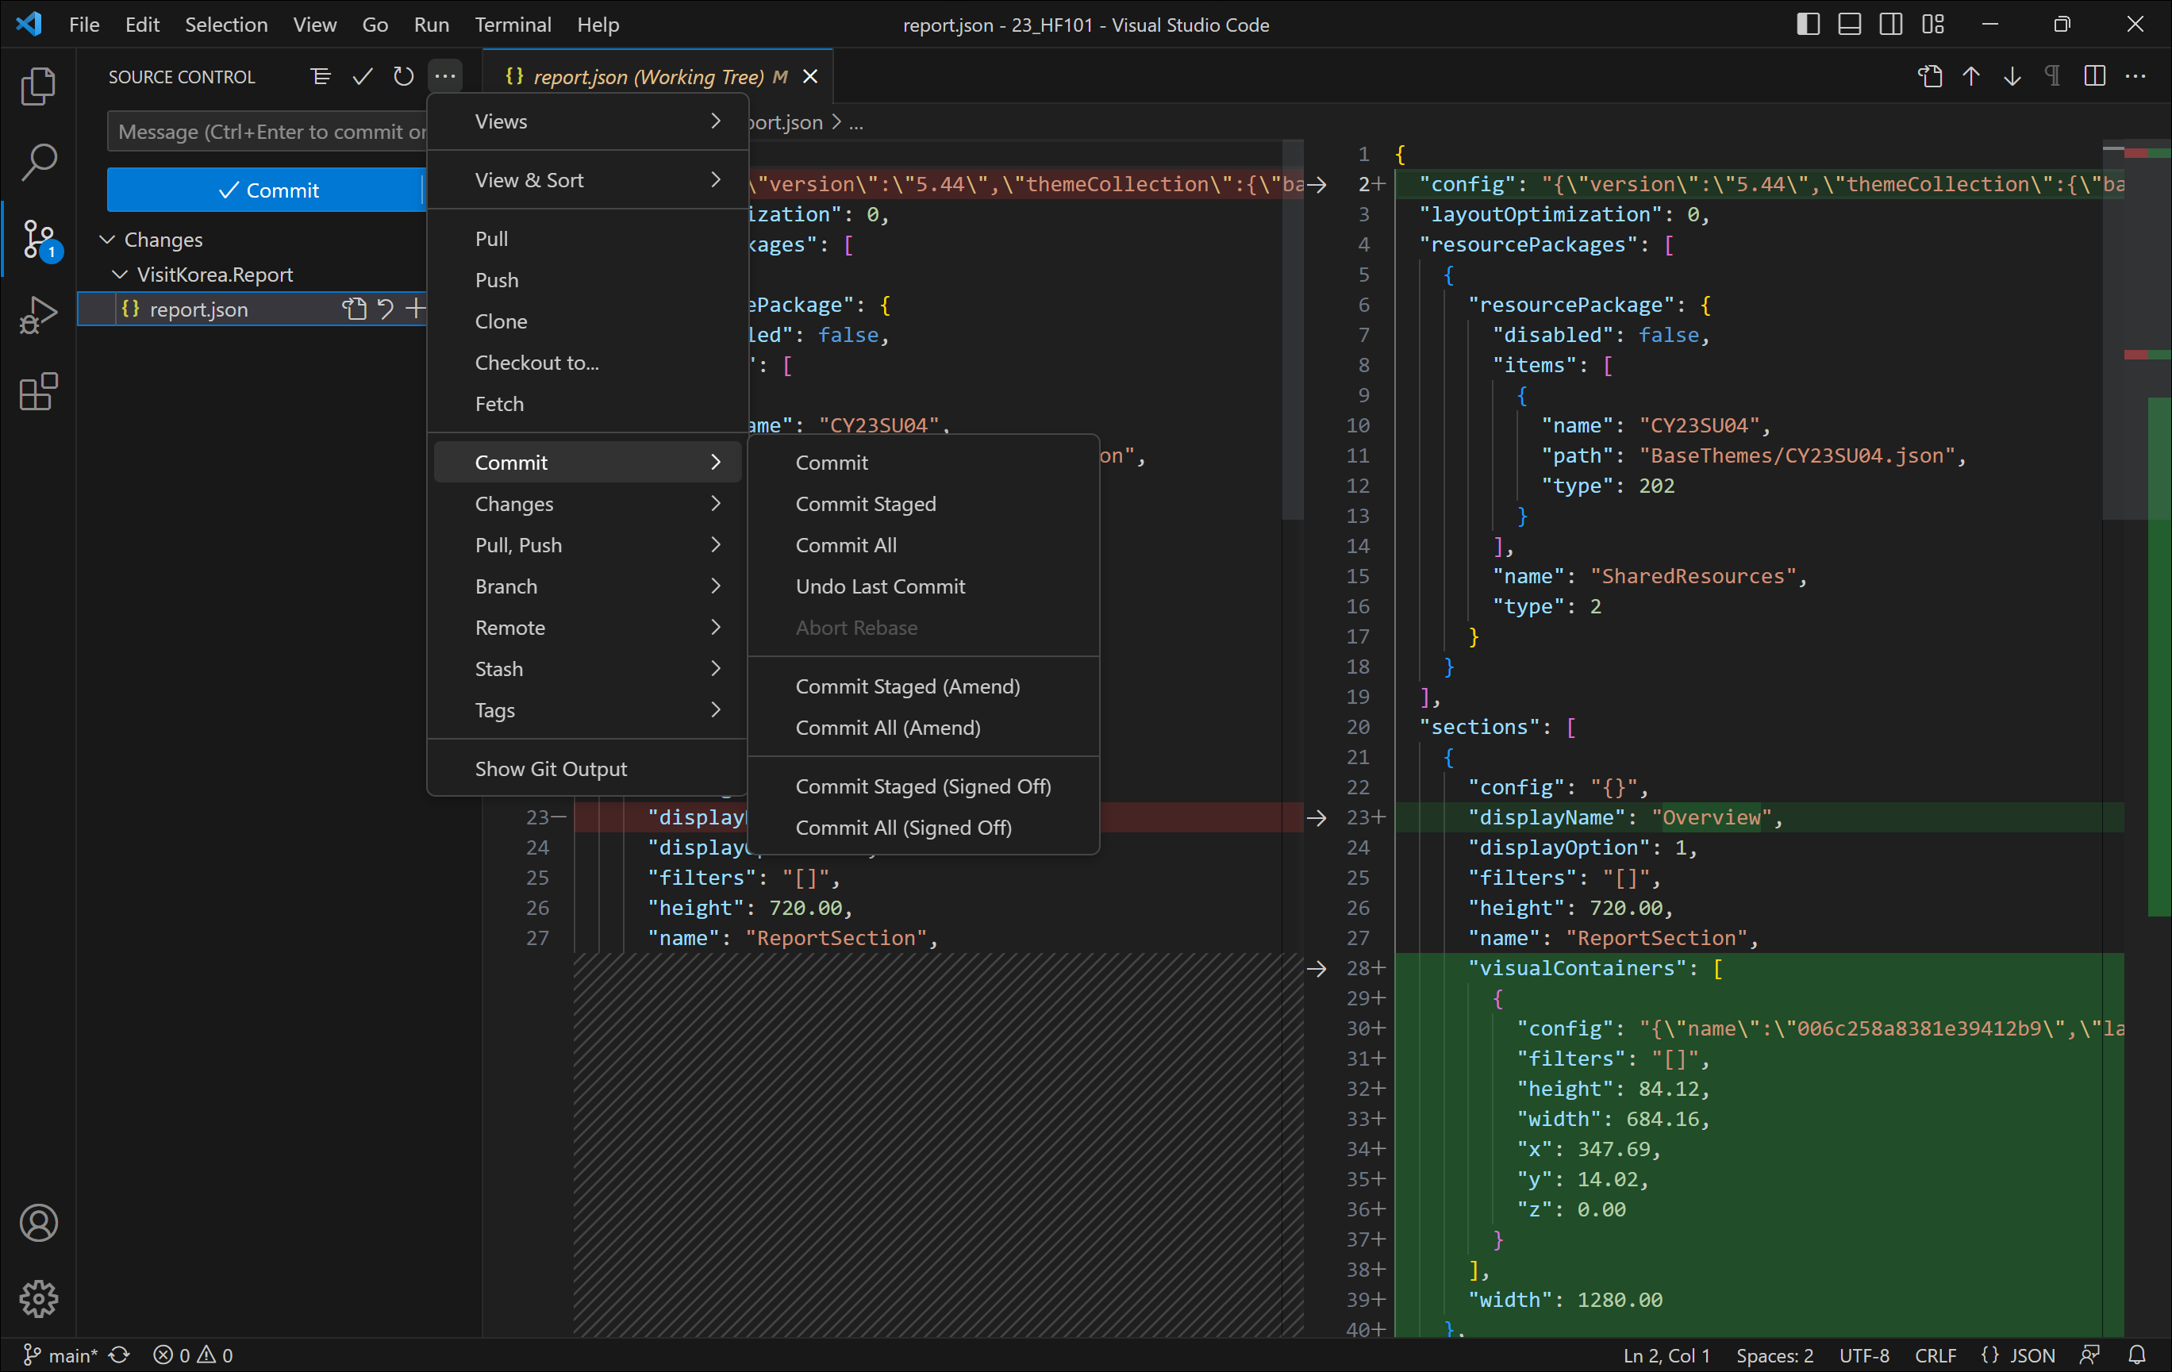Click Open File icon on report.json row
This screenshot has height=1372, width=2172.
(354, 309)
